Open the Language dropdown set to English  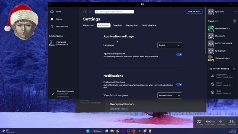tap(170, 45)
